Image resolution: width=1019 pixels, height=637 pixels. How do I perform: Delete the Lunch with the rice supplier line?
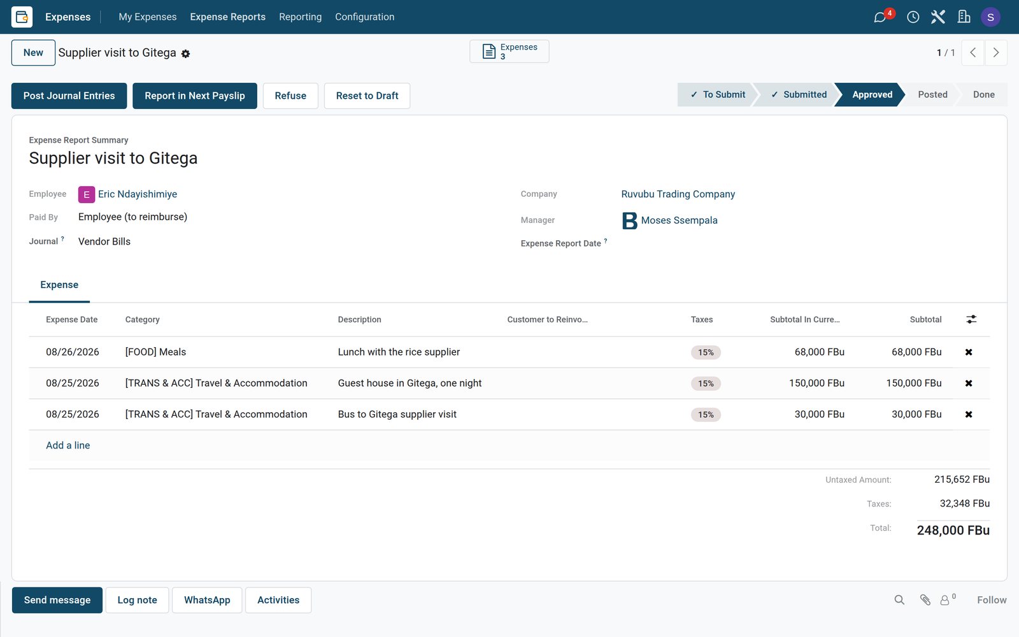[x=969, y=352]
